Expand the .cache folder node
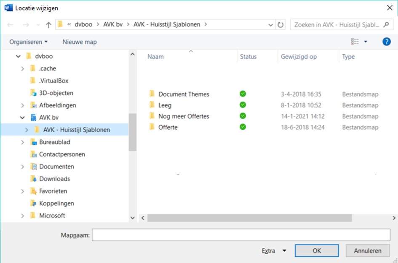Viewport: 398px width, 263px height. (x=23, y=69)
